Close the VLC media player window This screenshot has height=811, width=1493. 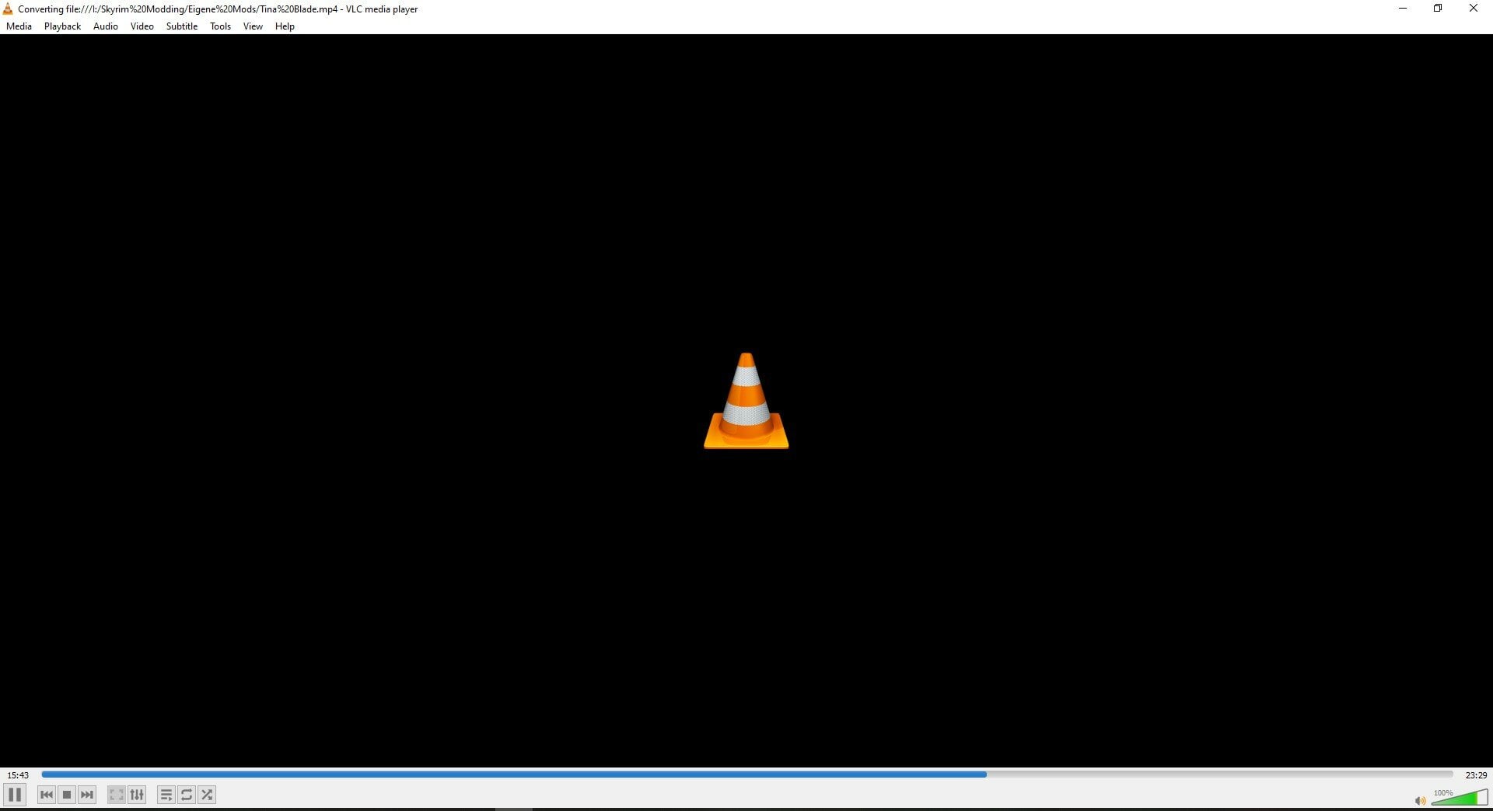click(x=1474, y=9)
